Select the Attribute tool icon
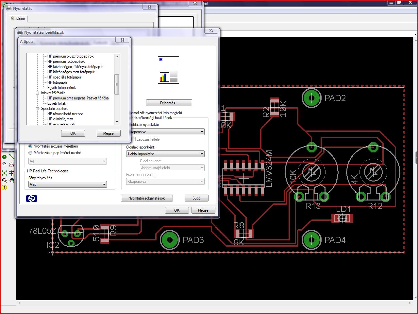418x314 pixels. click(12, 164)
